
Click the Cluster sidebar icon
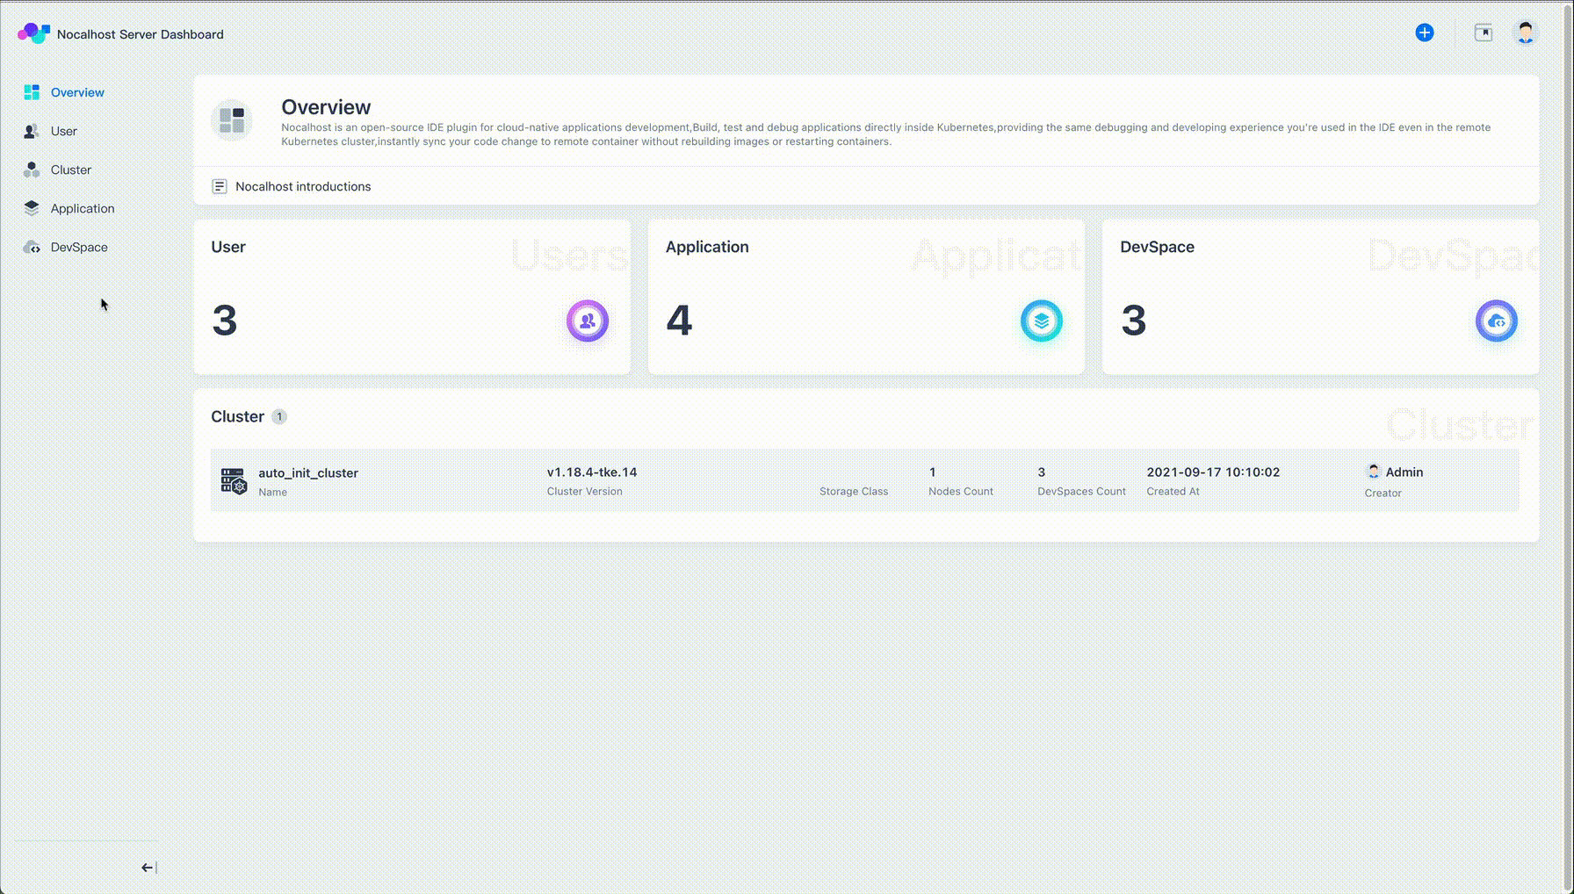click(32, 169)
